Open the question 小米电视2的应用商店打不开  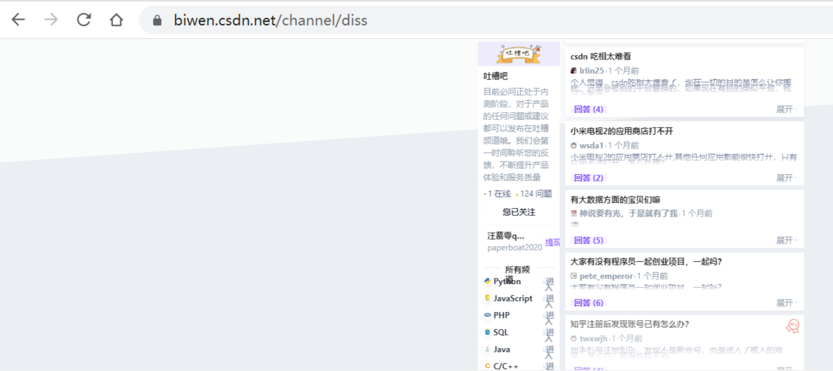tap(621, 131)
